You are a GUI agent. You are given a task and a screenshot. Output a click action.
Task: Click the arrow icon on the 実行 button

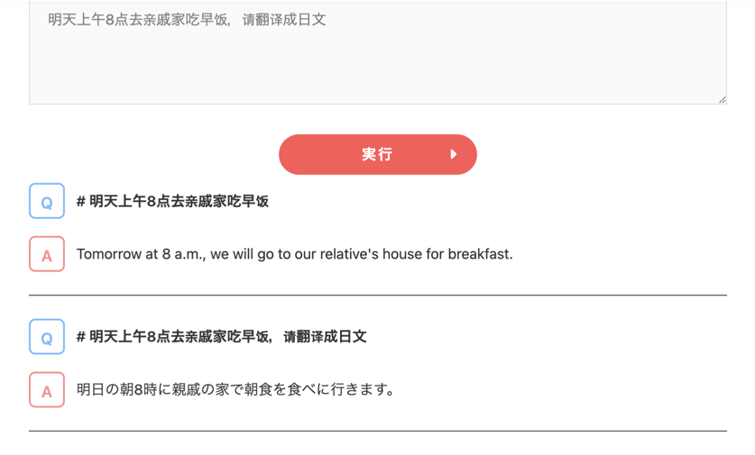pyautogui.click(x=453, y=154)
